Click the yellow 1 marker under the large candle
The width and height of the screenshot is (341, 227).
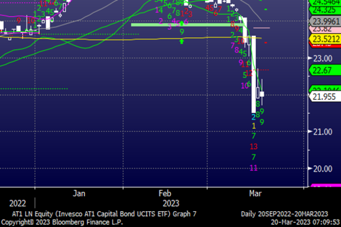[254, 125]
